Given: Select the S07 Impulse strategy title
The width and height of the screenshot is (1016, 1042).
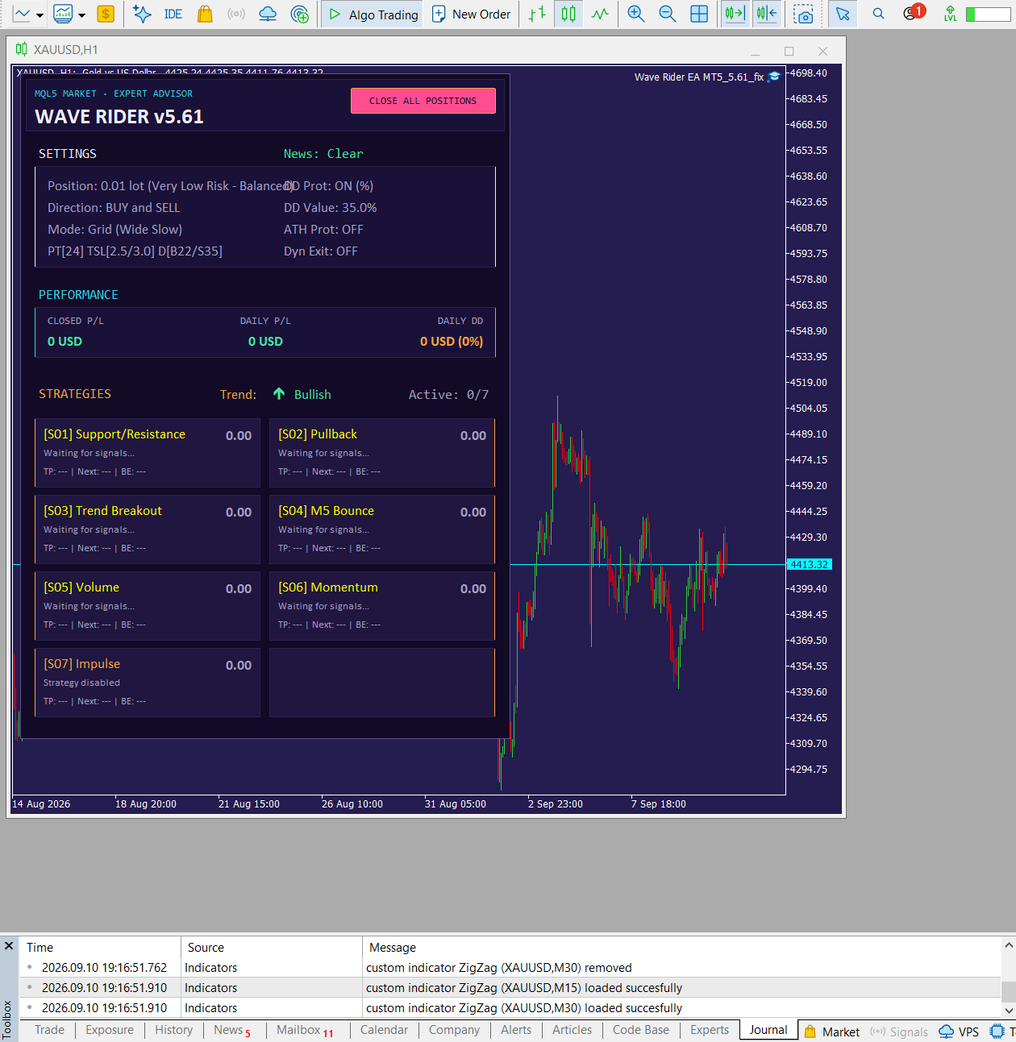Looking at the screenshot, I should coord(81,664).
